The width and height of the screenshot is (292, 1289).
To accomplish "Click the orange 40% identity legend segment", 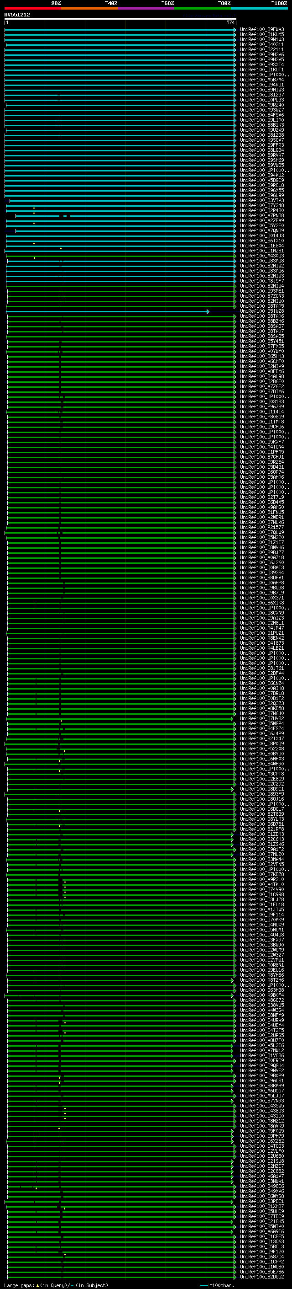I will point(89,8).
